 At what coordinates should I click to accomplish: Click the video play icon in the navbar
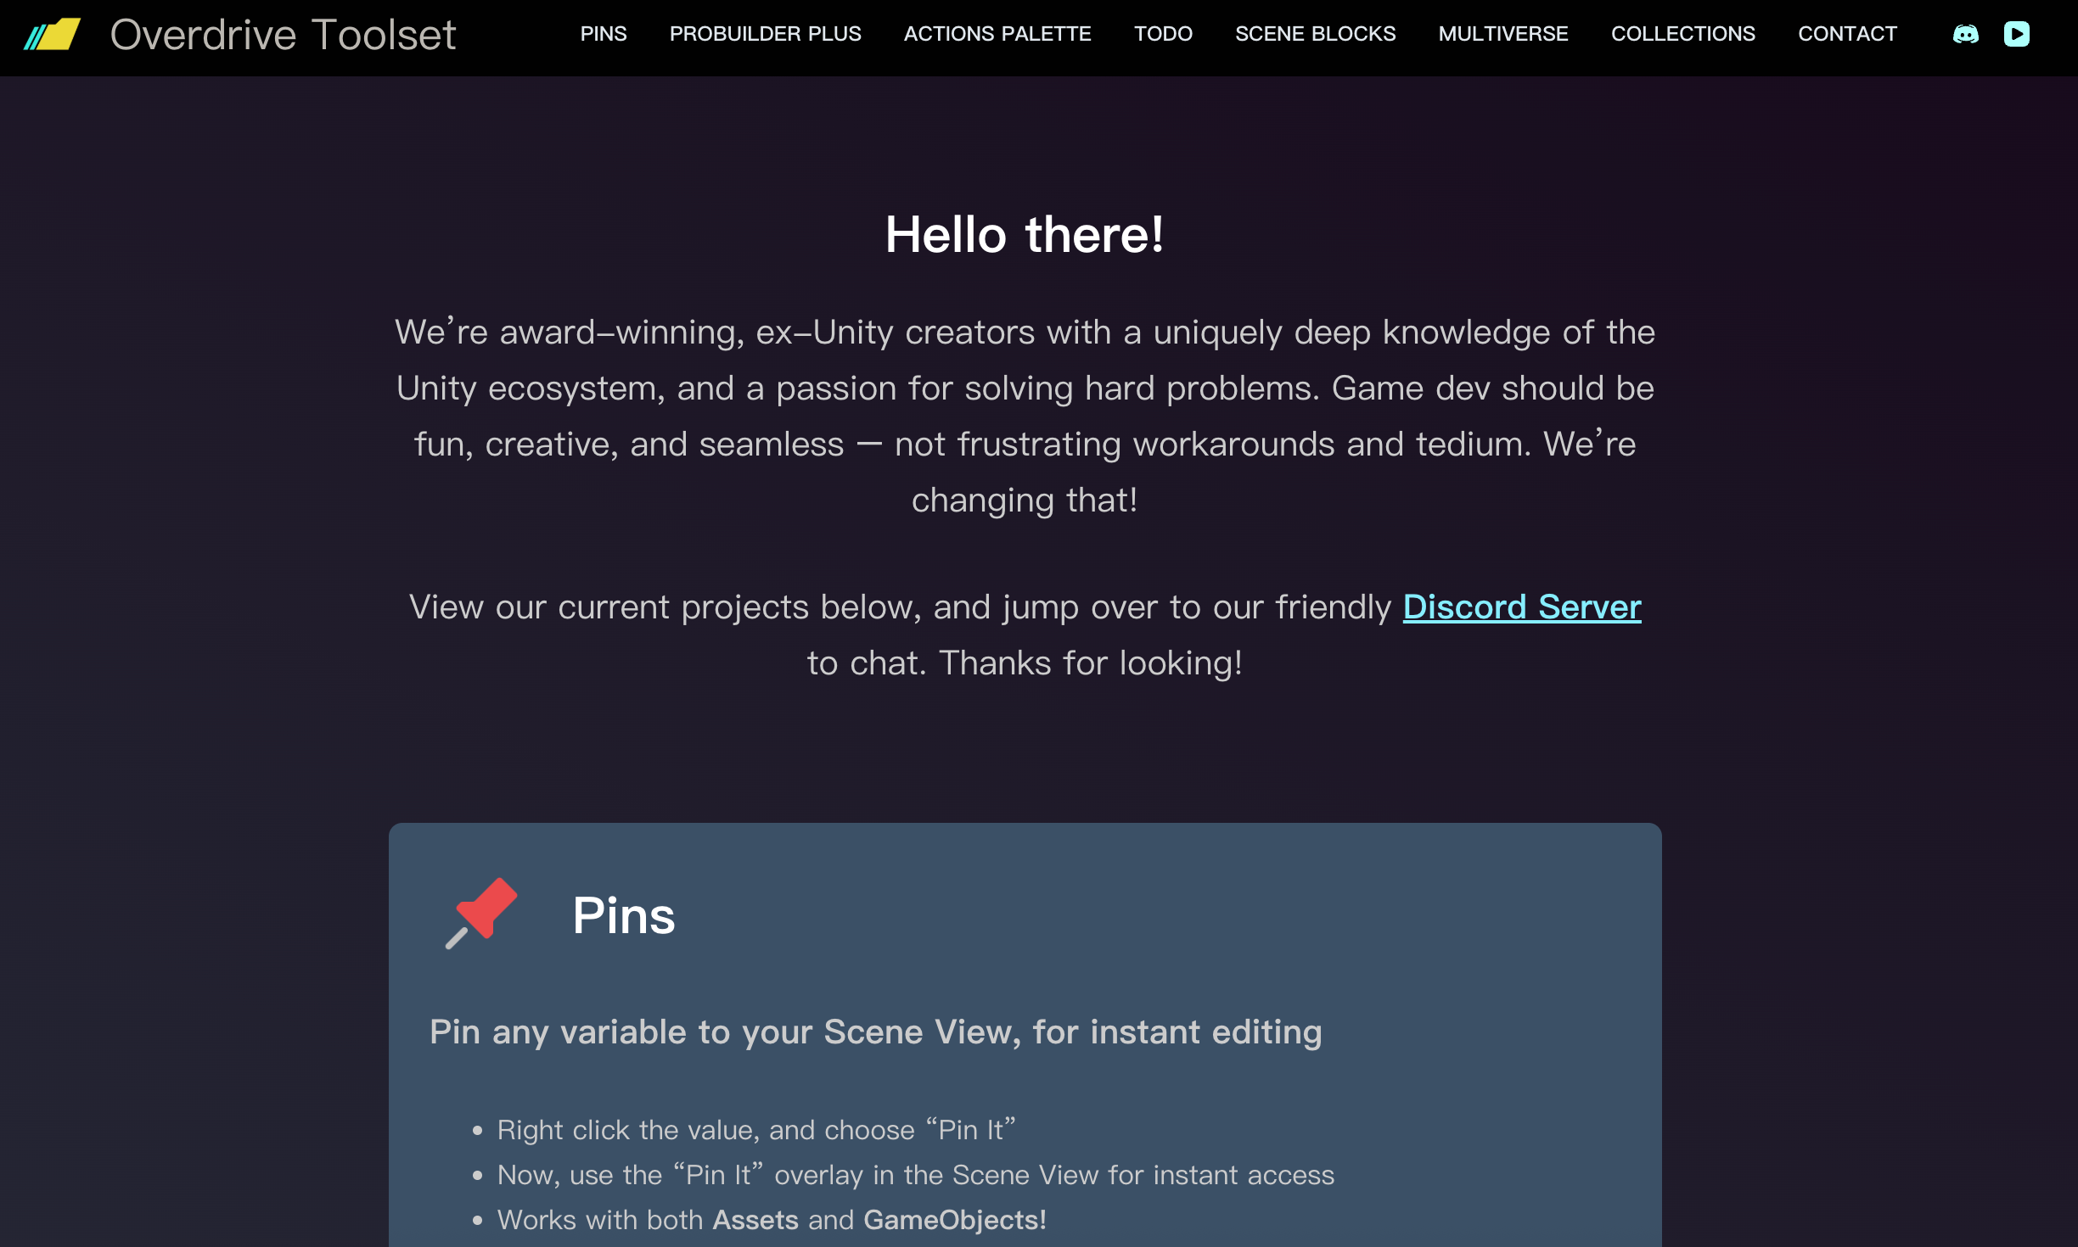2016,34
